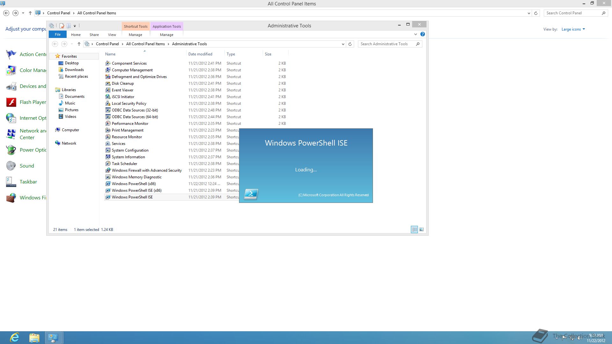Open Action Center flag icon in Control Panel
Screen dimensions: 612x344
11,54
